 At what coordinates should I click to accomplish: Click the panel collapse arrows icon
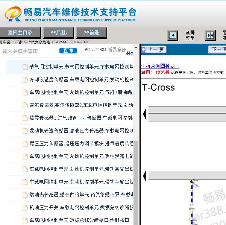(210, 35)
